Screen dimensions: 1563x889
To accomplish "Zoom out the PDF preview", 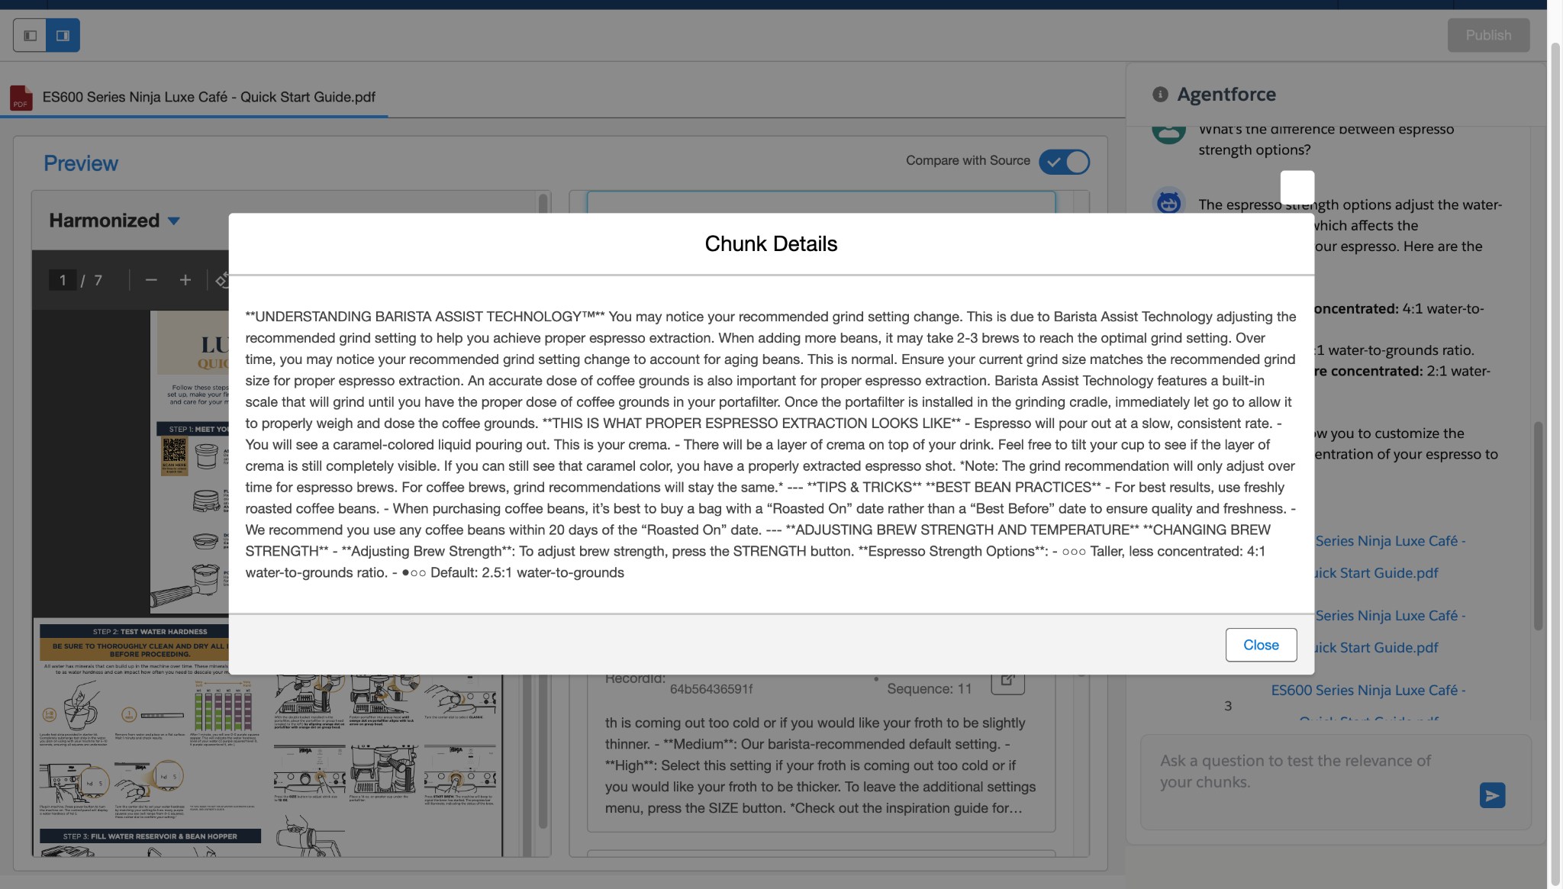I will click(151, 280).
